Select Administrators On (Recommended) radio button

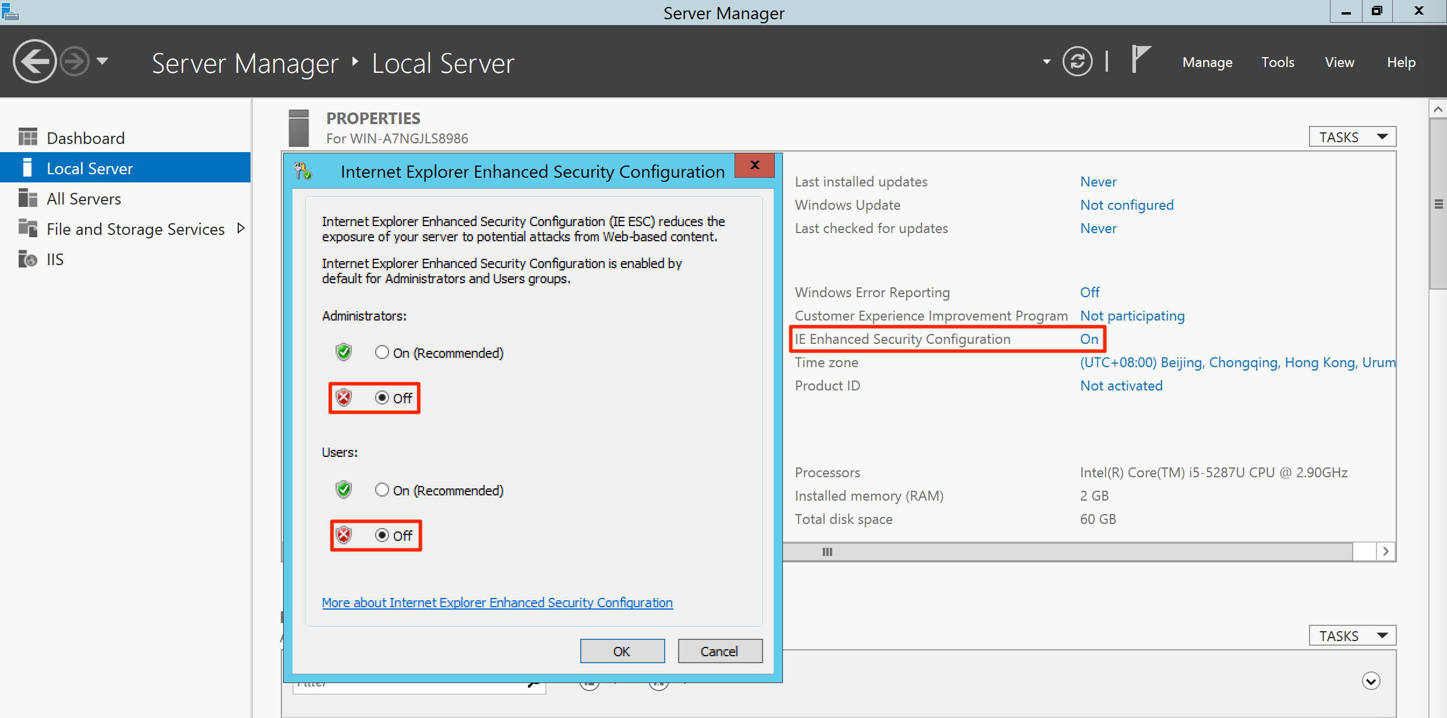tap(382, 353)
